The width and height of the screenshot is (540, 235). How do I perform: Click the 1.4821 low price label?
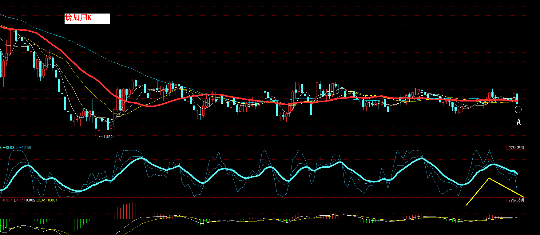click(109, 137)
